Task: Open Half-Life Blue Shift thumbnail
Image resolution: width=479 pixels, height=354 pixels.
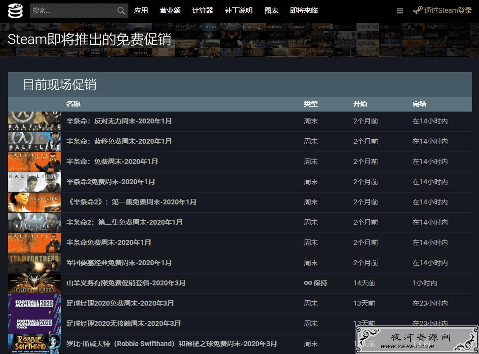Action: click(34, 142)
